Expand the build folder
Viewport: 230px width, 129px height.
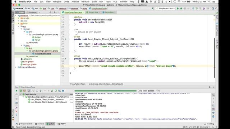(x=18, y=24)
